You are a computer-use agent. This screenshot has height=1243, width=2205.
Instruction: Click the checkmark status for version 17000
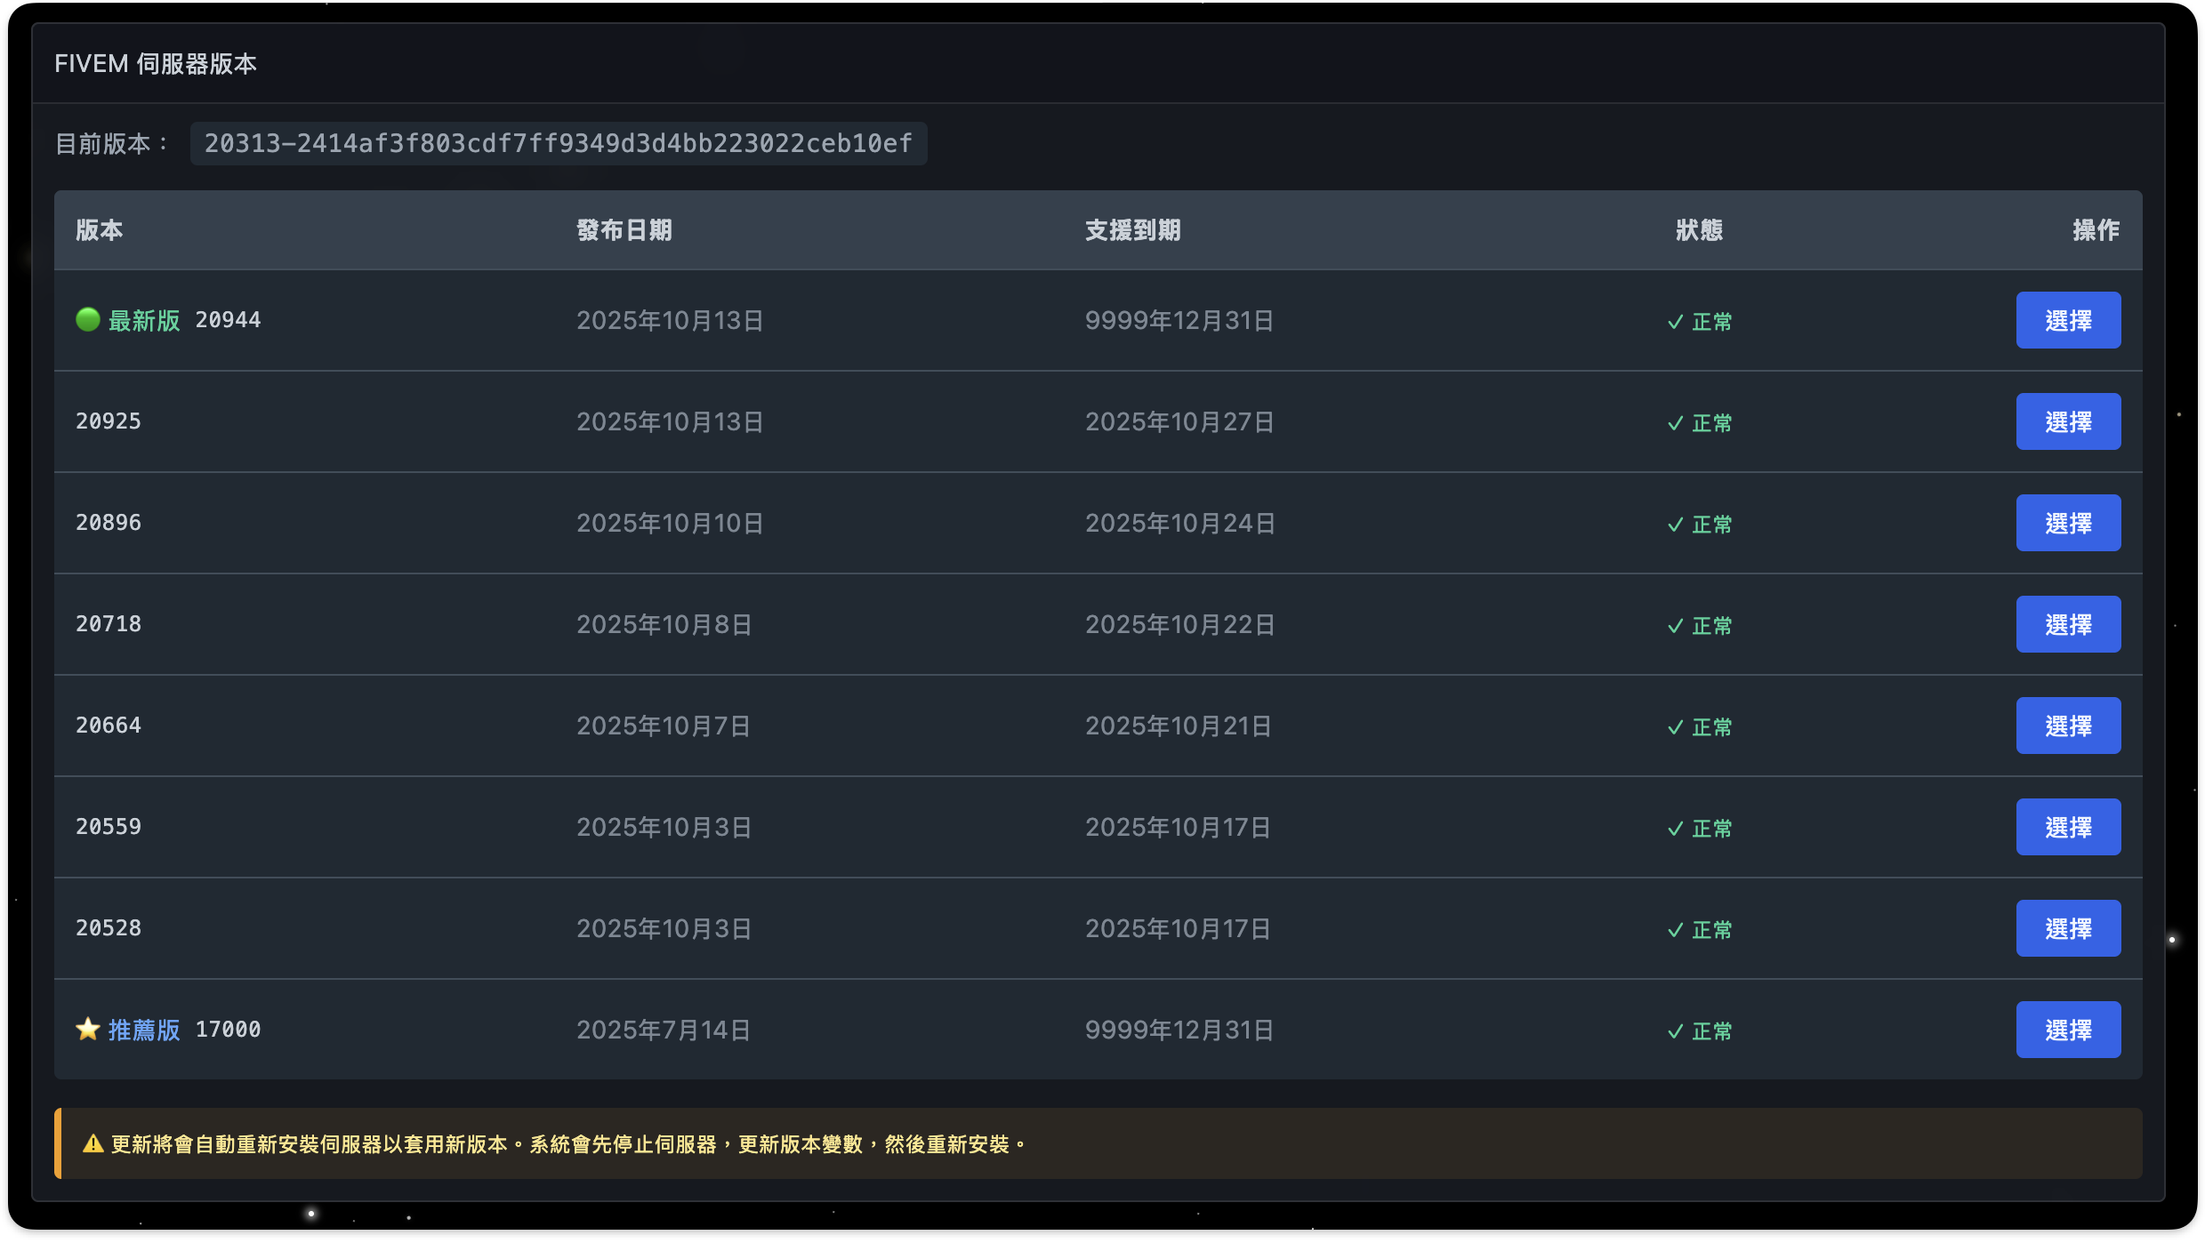1675,1030
